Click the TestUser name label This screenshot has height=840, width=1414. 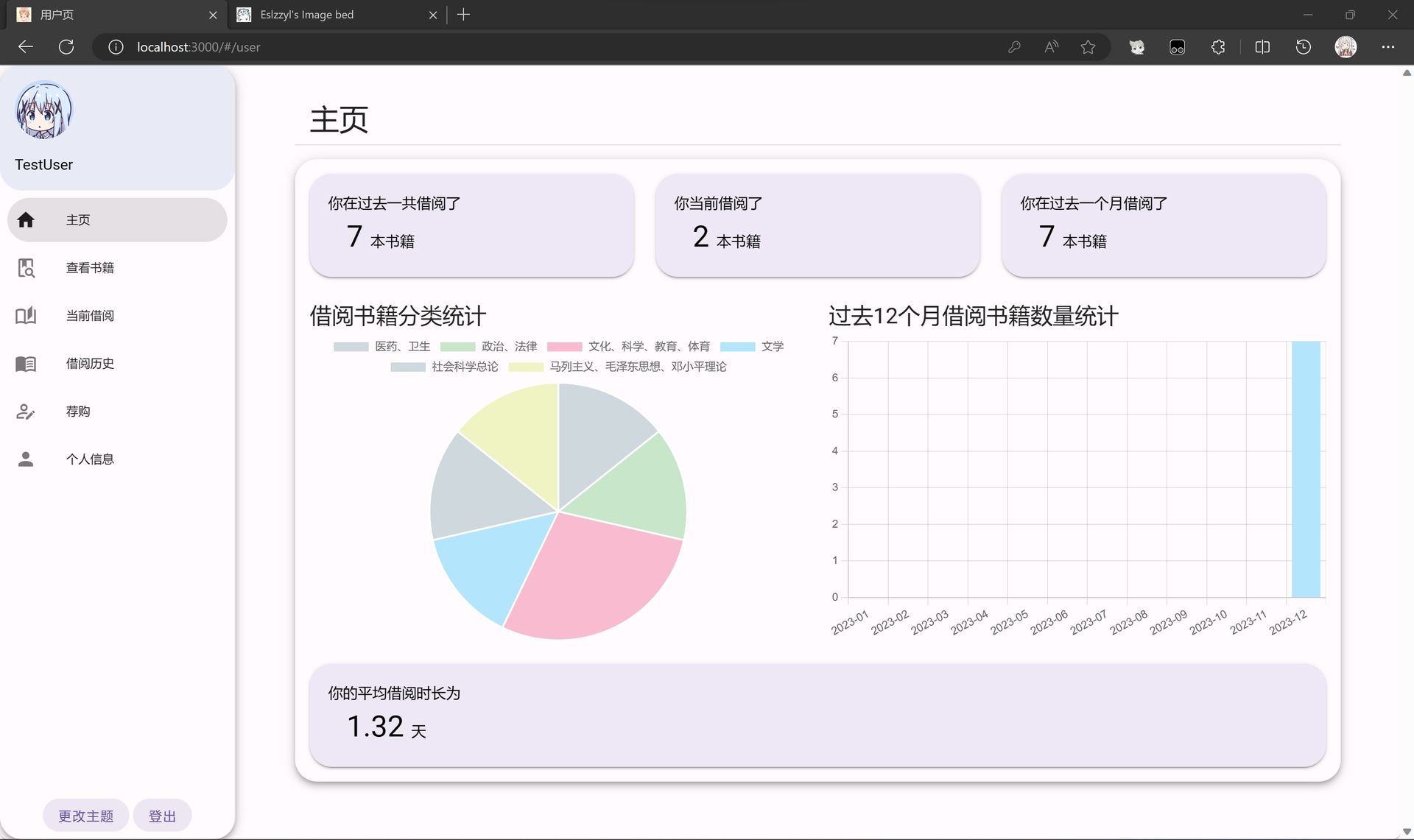44,165
